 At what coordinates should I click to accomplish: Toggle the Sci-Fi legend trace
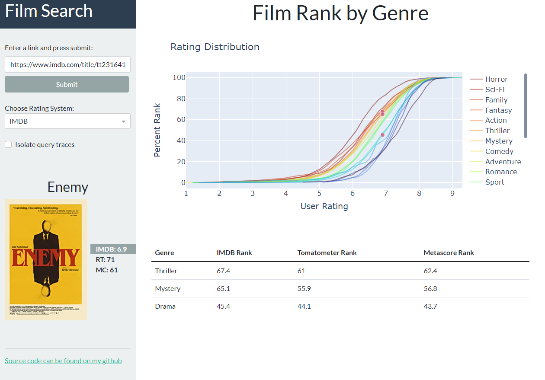pos(488,89)
